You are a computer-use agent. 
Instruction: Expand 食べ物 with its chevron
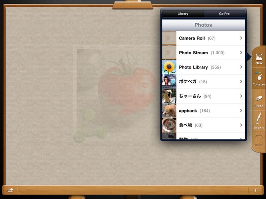point(241,125)
